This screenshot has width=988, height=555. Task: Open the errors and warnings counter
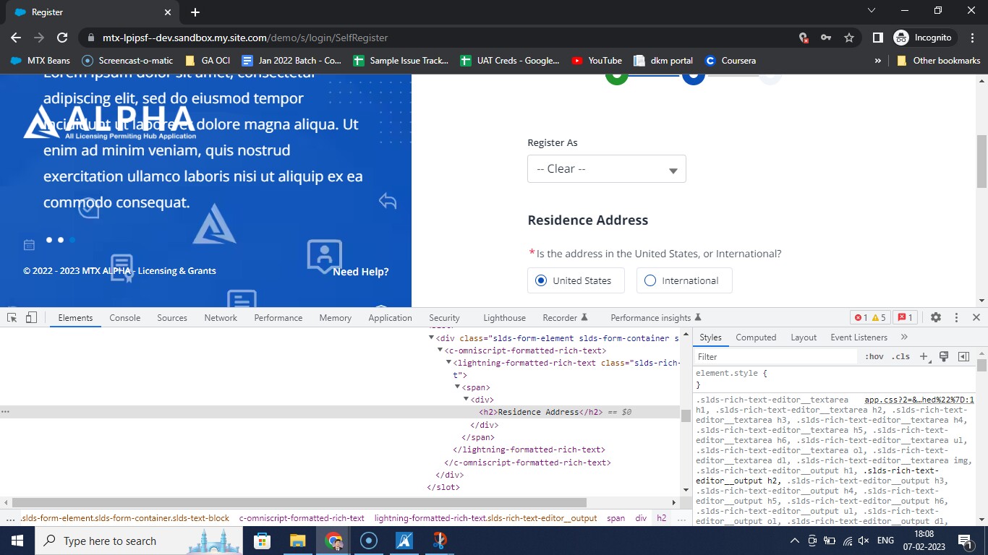coord(870,318)
